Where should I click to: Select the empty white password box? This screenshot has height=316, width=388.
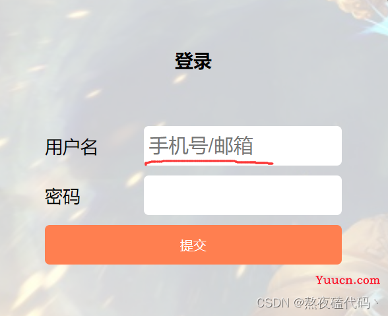(x=243, y=195)
